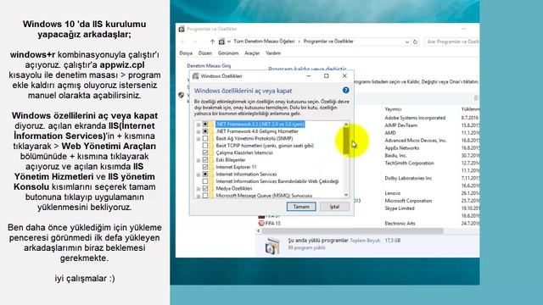The image size is (543, 305).
Task: Click Denetim Masası Giriş link
Action: coord(209,66)
